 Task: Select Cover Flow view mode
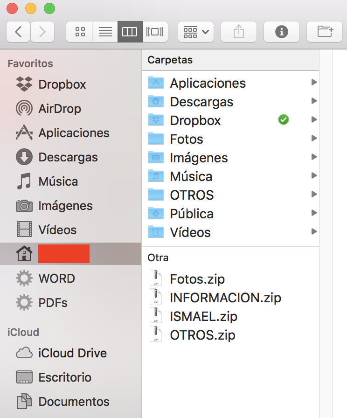[x=155, y=32]
